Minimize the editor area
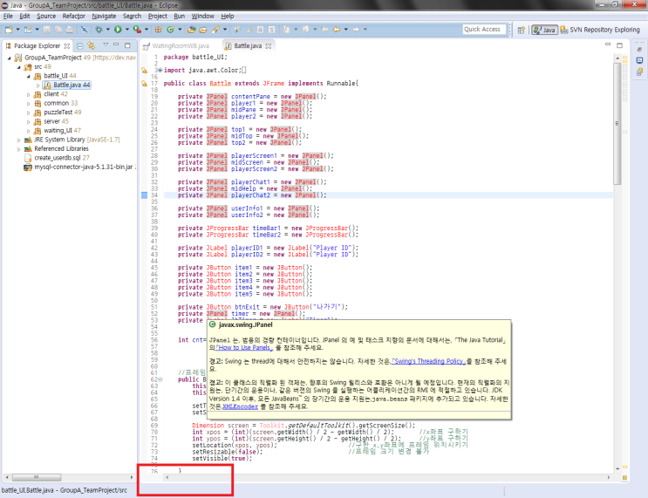648x498 pixels. pyautogui.click(x=608, y=44)
